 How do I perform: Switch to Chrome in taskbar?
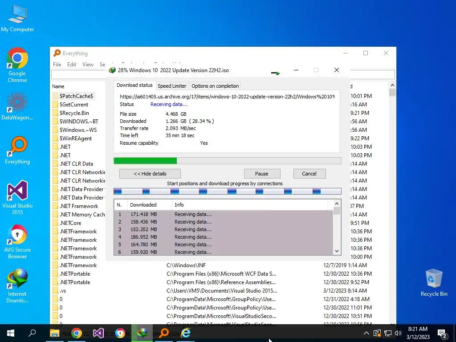point(77,333)
